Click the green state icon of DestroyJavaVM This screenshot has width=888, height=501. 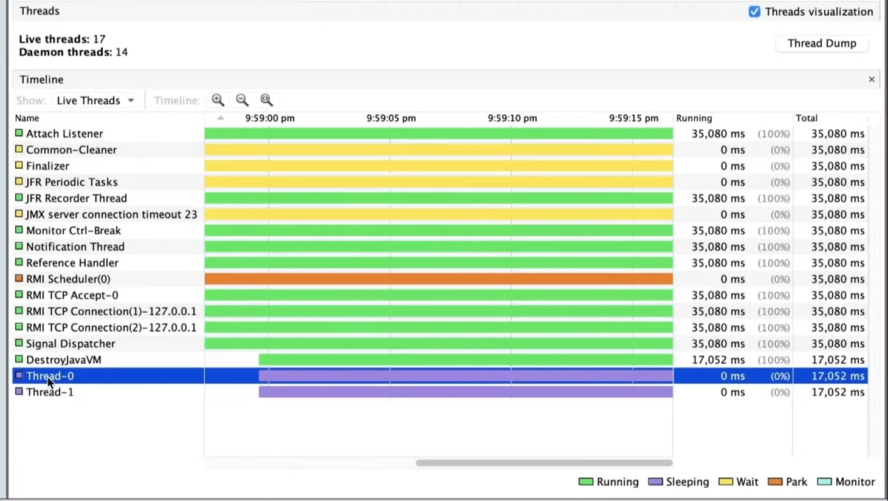pyautogui.click(x=19, y=359)
